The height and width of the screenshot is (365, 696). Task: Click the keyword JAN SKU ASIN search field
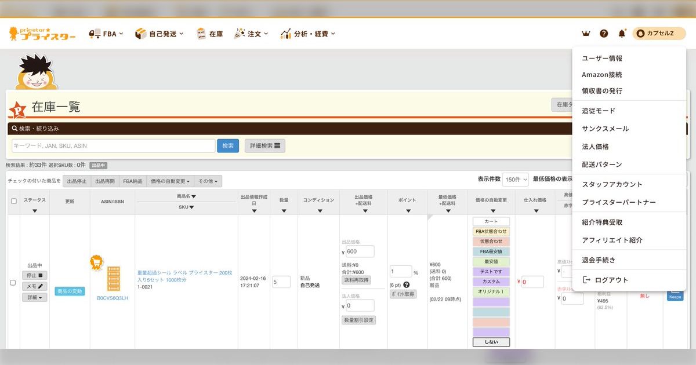tap(113, 146)
